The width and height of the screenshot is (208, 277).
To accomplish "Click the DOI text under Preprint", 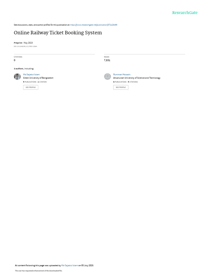I will (x=25, y=46).
